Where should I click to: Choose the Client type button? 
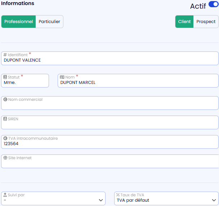click(184, 22)
